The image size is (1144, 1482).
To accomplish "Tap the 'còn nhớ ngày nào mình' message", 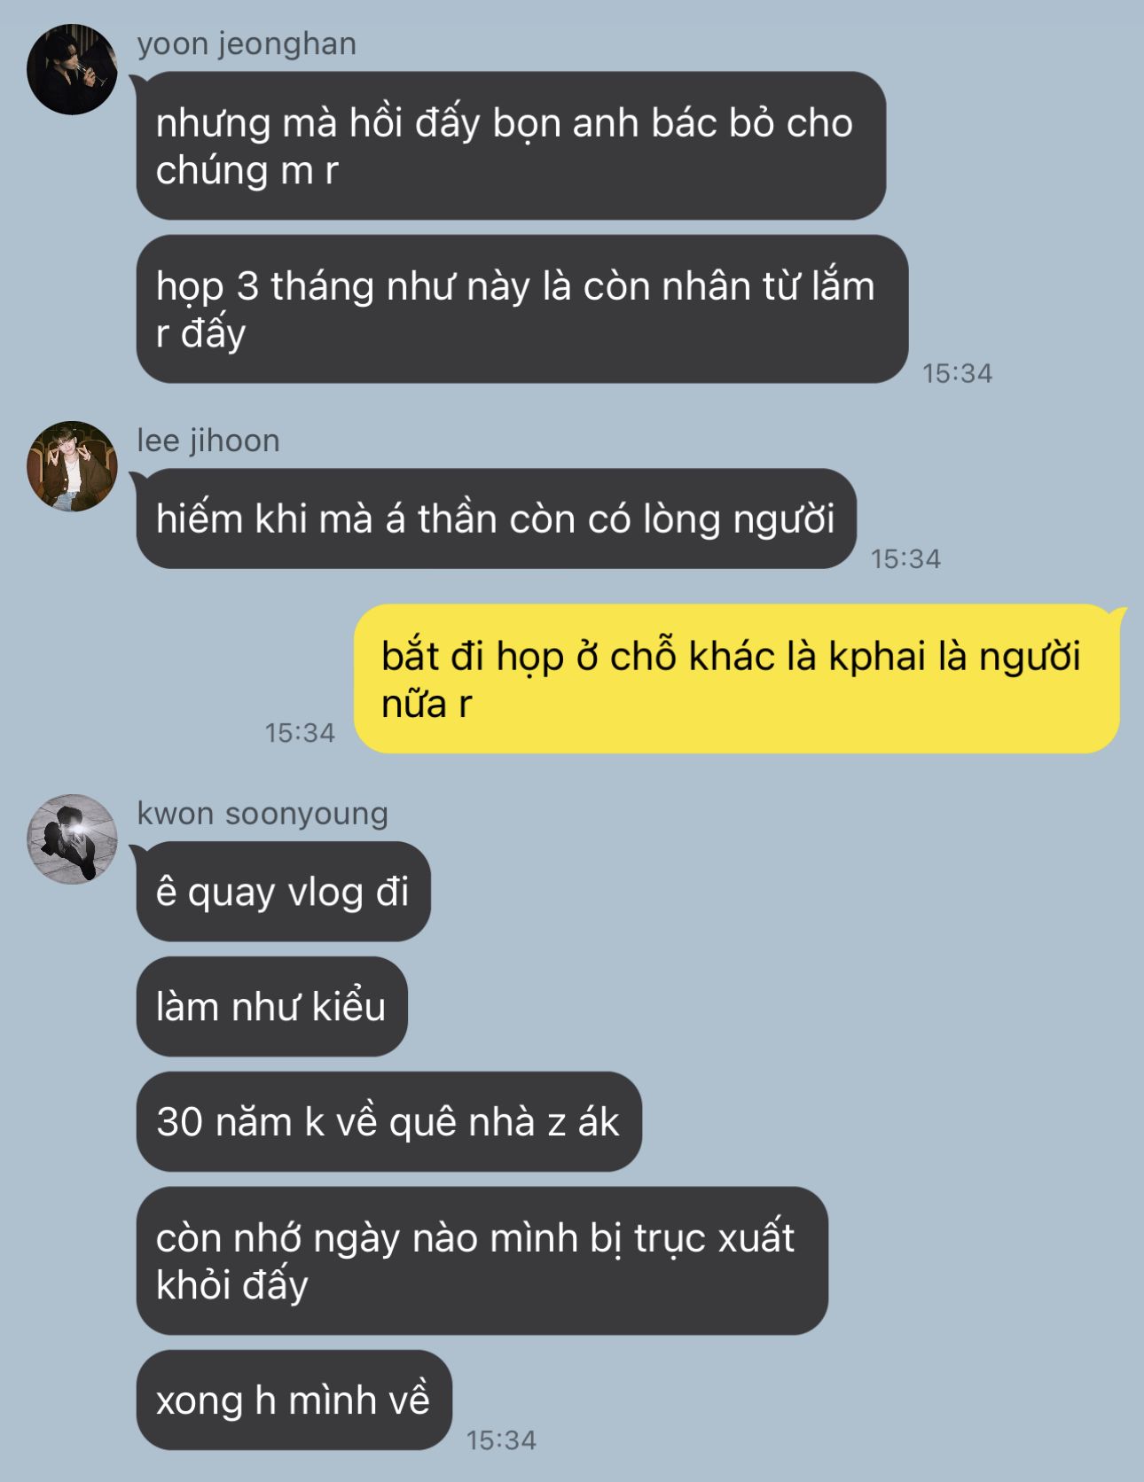I will coord(482,1261).
